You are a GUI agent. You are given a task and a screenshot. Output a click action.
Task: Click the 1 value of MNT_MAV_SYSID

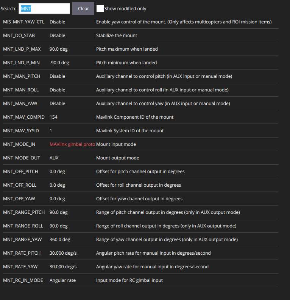pyautogui.click(x=51, y=130)
